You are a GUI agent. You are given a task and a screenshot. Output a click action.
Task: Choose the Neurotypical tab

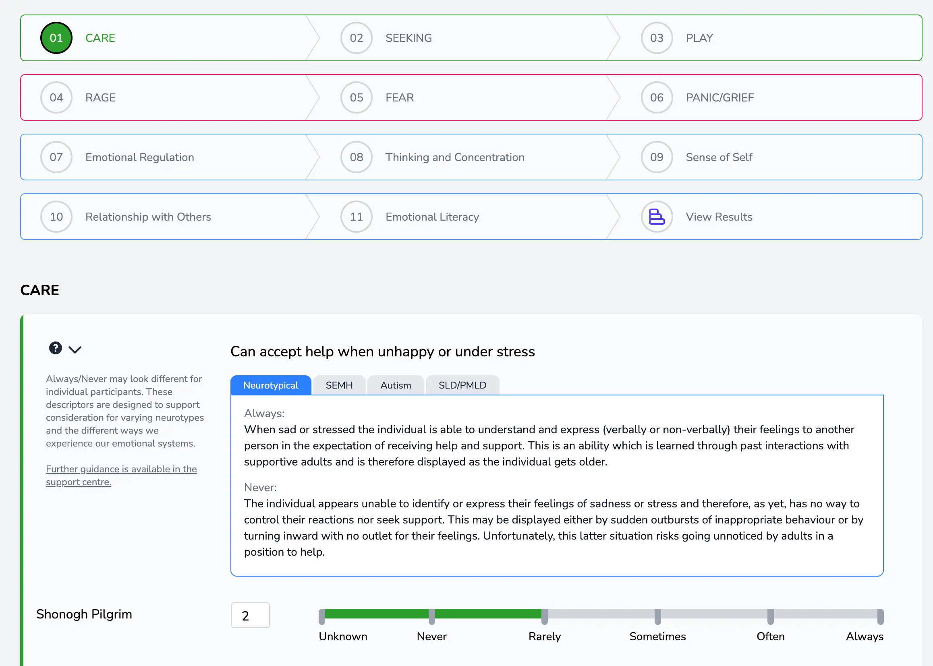click(x=270, y=385)
